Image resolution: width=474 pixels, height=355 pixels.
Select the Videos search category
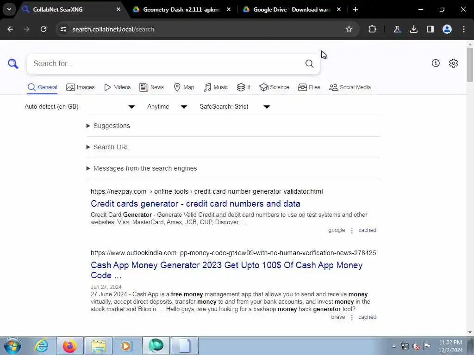point(117,87)
